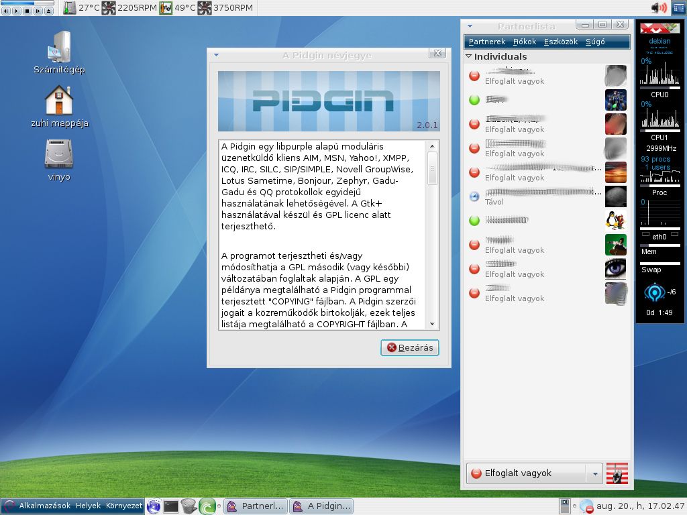This screenshot has height=515, width=687.
Task: Open the Környezet menu
Action: 124,506
